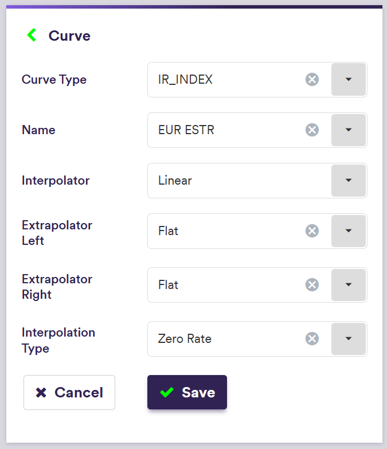Clear the Extrapolator Left selection
Screen dimensions: 387x449
312,231
